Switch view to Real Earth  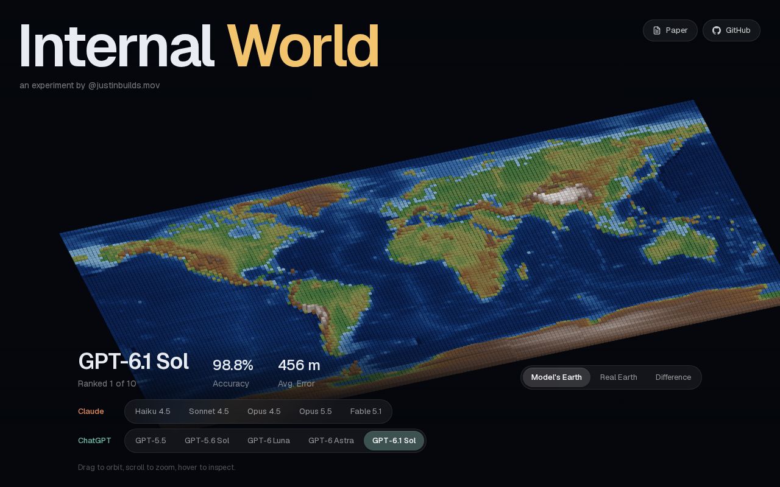tap(619, 377)
